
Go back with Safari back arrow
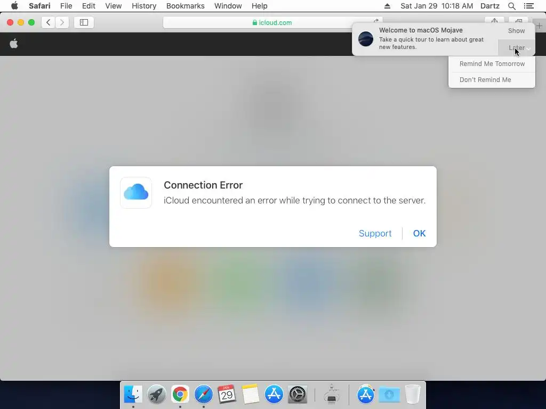point(49,22)
